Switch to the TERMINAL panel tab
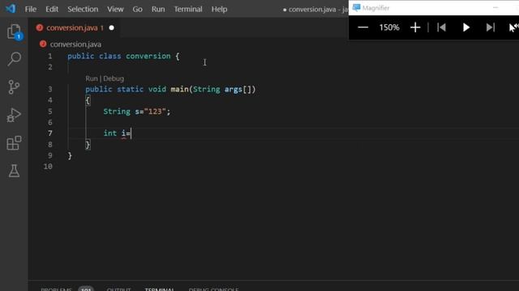519x291 pixels. coord(160,289)
